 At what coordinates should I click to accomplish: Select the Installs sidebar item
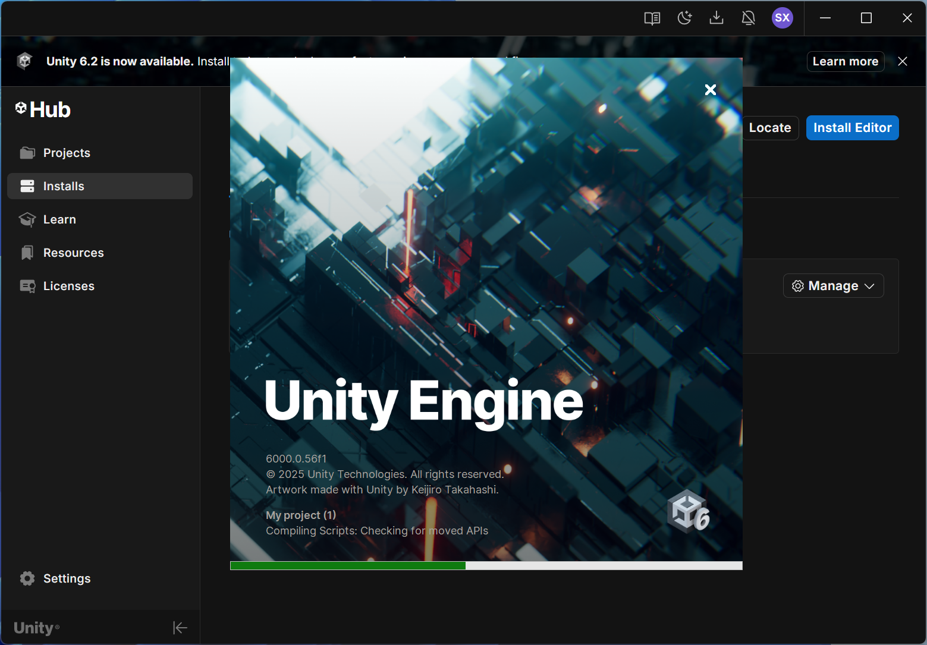pos(100,186)
